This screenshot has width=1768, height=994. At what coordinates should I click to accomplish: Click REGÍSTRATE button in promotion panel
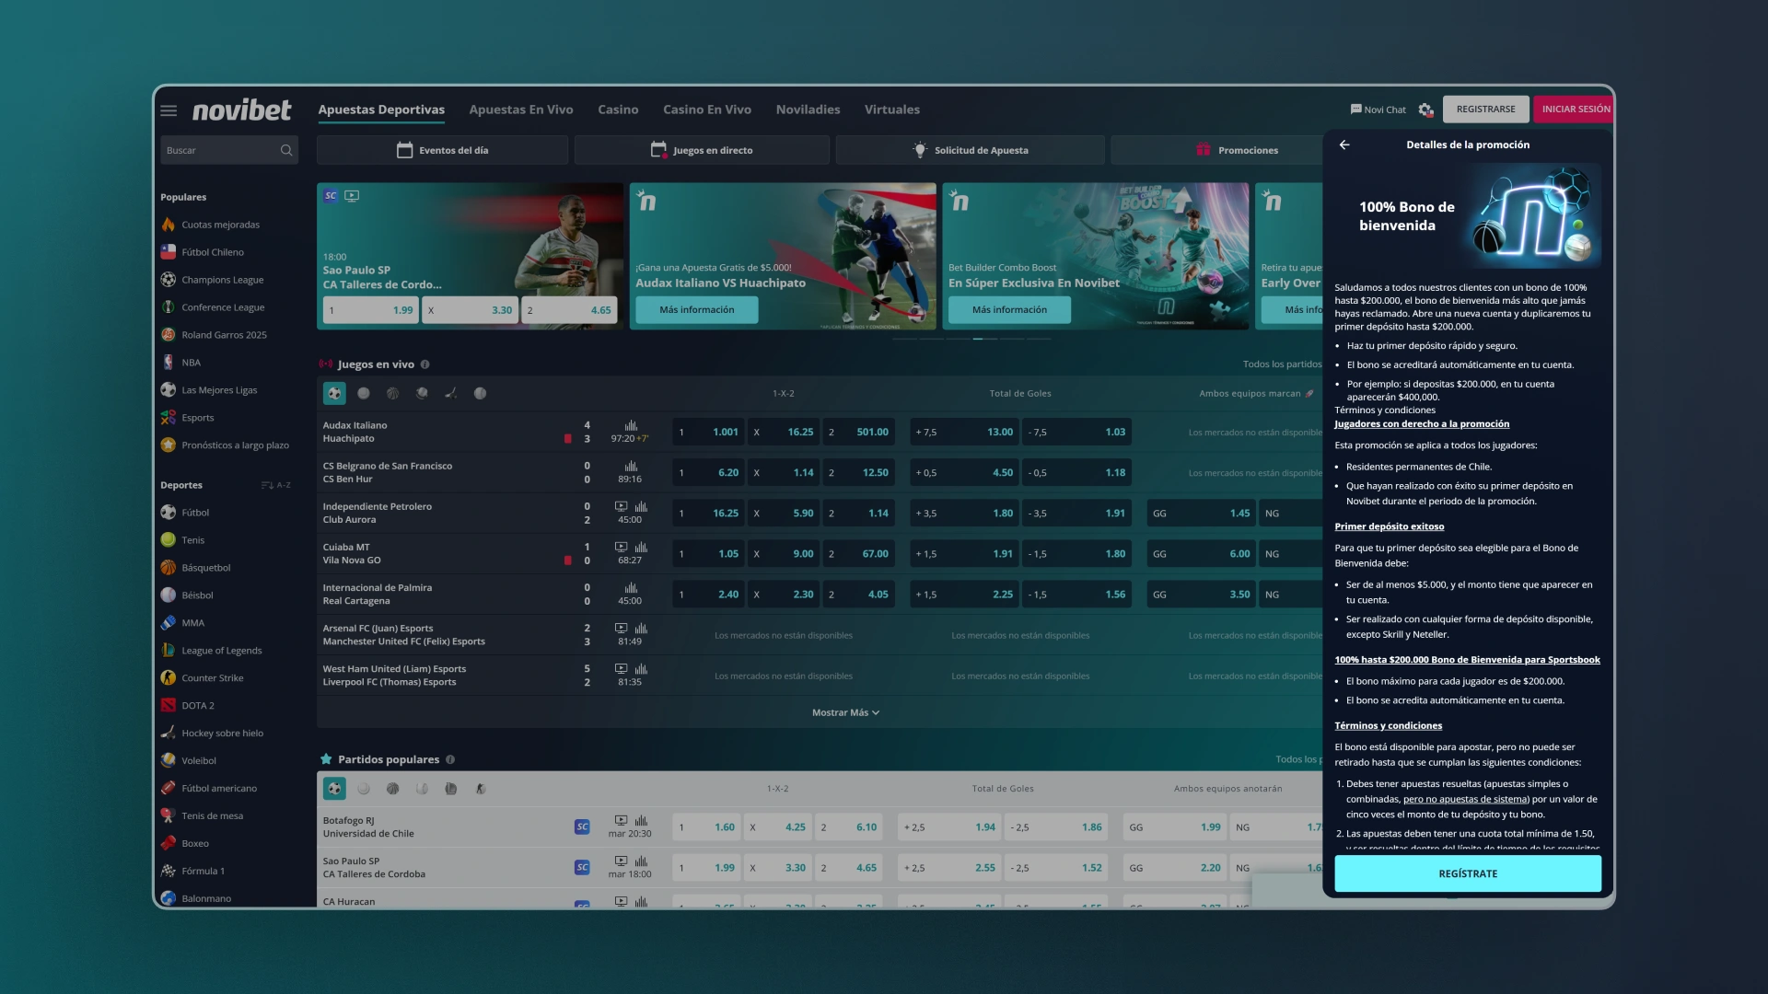1468,873
